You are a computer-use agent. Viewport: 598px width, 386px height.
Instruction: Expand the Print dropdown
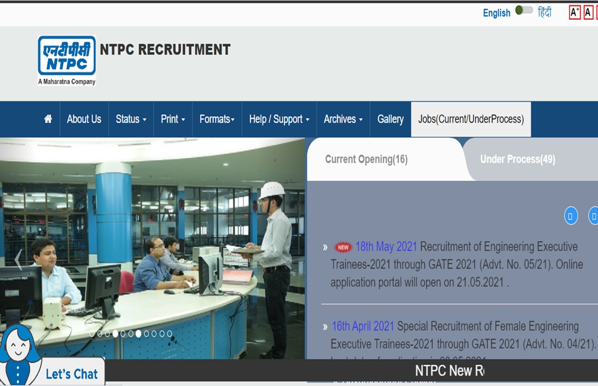172,119
